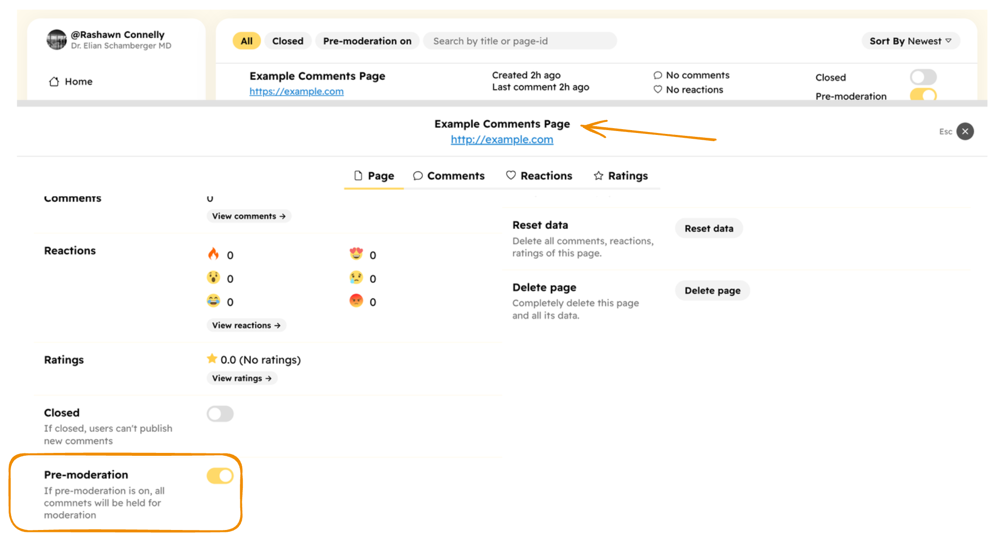Click the Reset data button

click(x=708, y=228)
